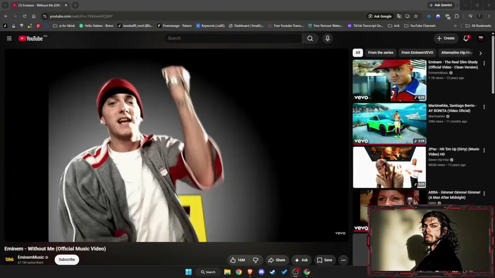Show more hidden bookmarks chevron
495x278 pixels.
[455, 26]
